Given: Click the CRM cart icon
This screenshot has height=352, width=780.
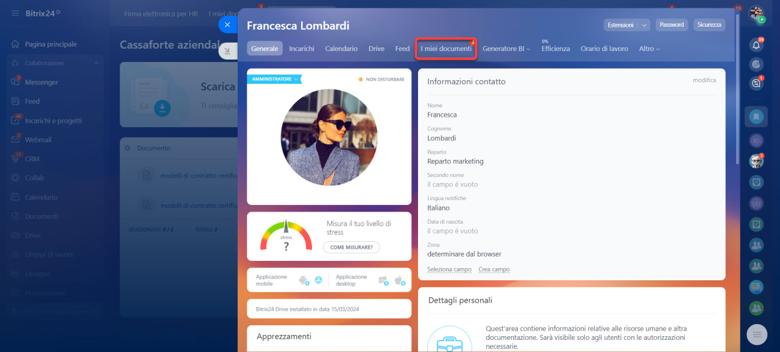Looking at the screenshot, I should [15, 159].
